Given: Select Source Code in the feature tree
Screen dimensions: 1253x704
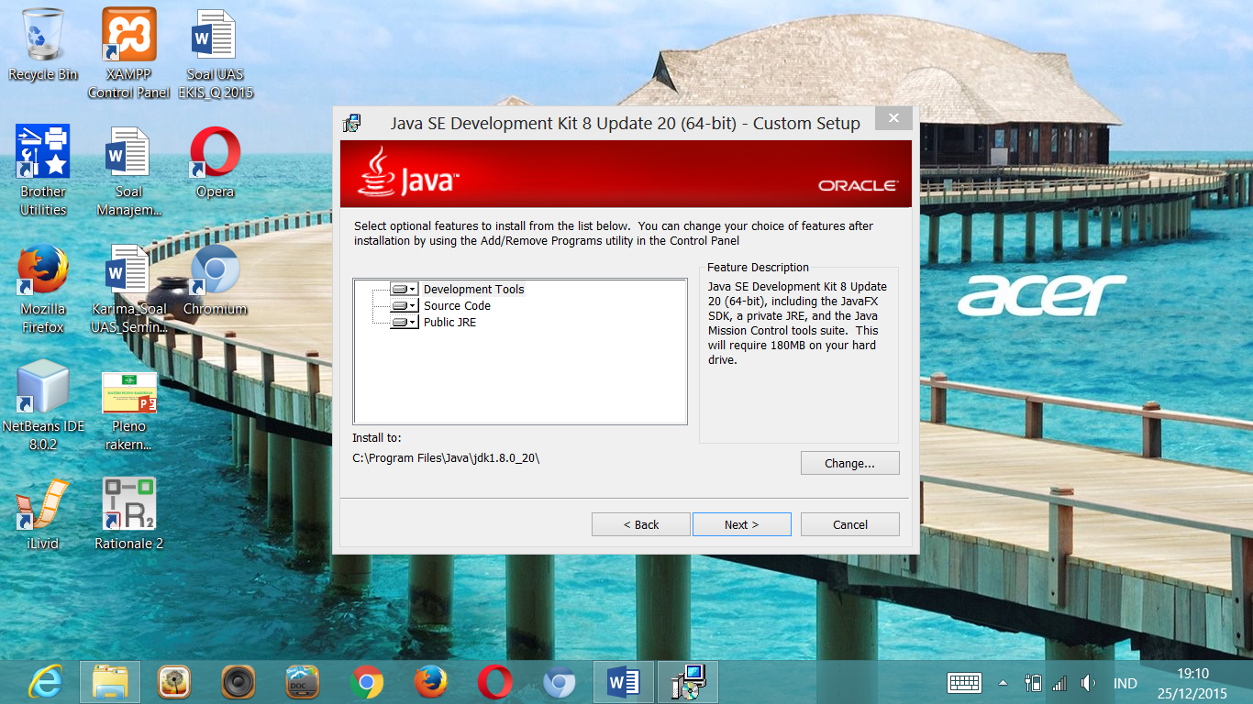Looking at the screenshot, I should 457,306.
